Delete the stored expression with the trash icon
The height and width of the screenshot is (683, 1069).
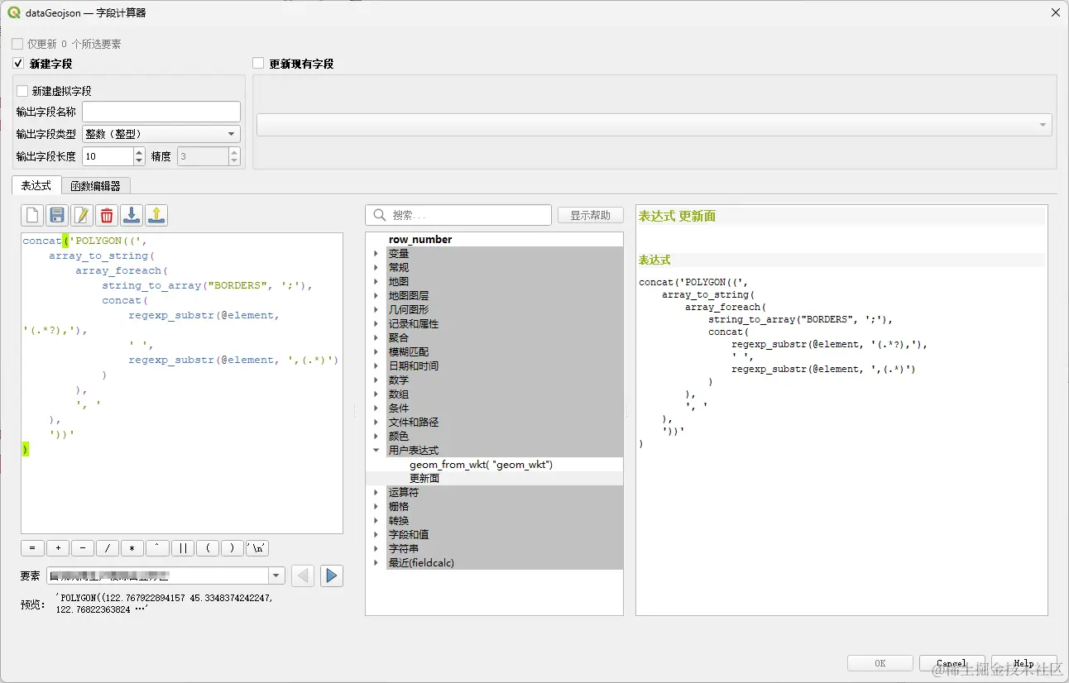[107, 216]
